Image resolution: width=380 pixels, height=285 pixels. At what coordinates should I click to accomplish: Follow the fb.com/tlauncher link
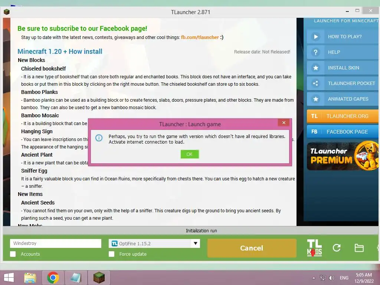[200, 37]
